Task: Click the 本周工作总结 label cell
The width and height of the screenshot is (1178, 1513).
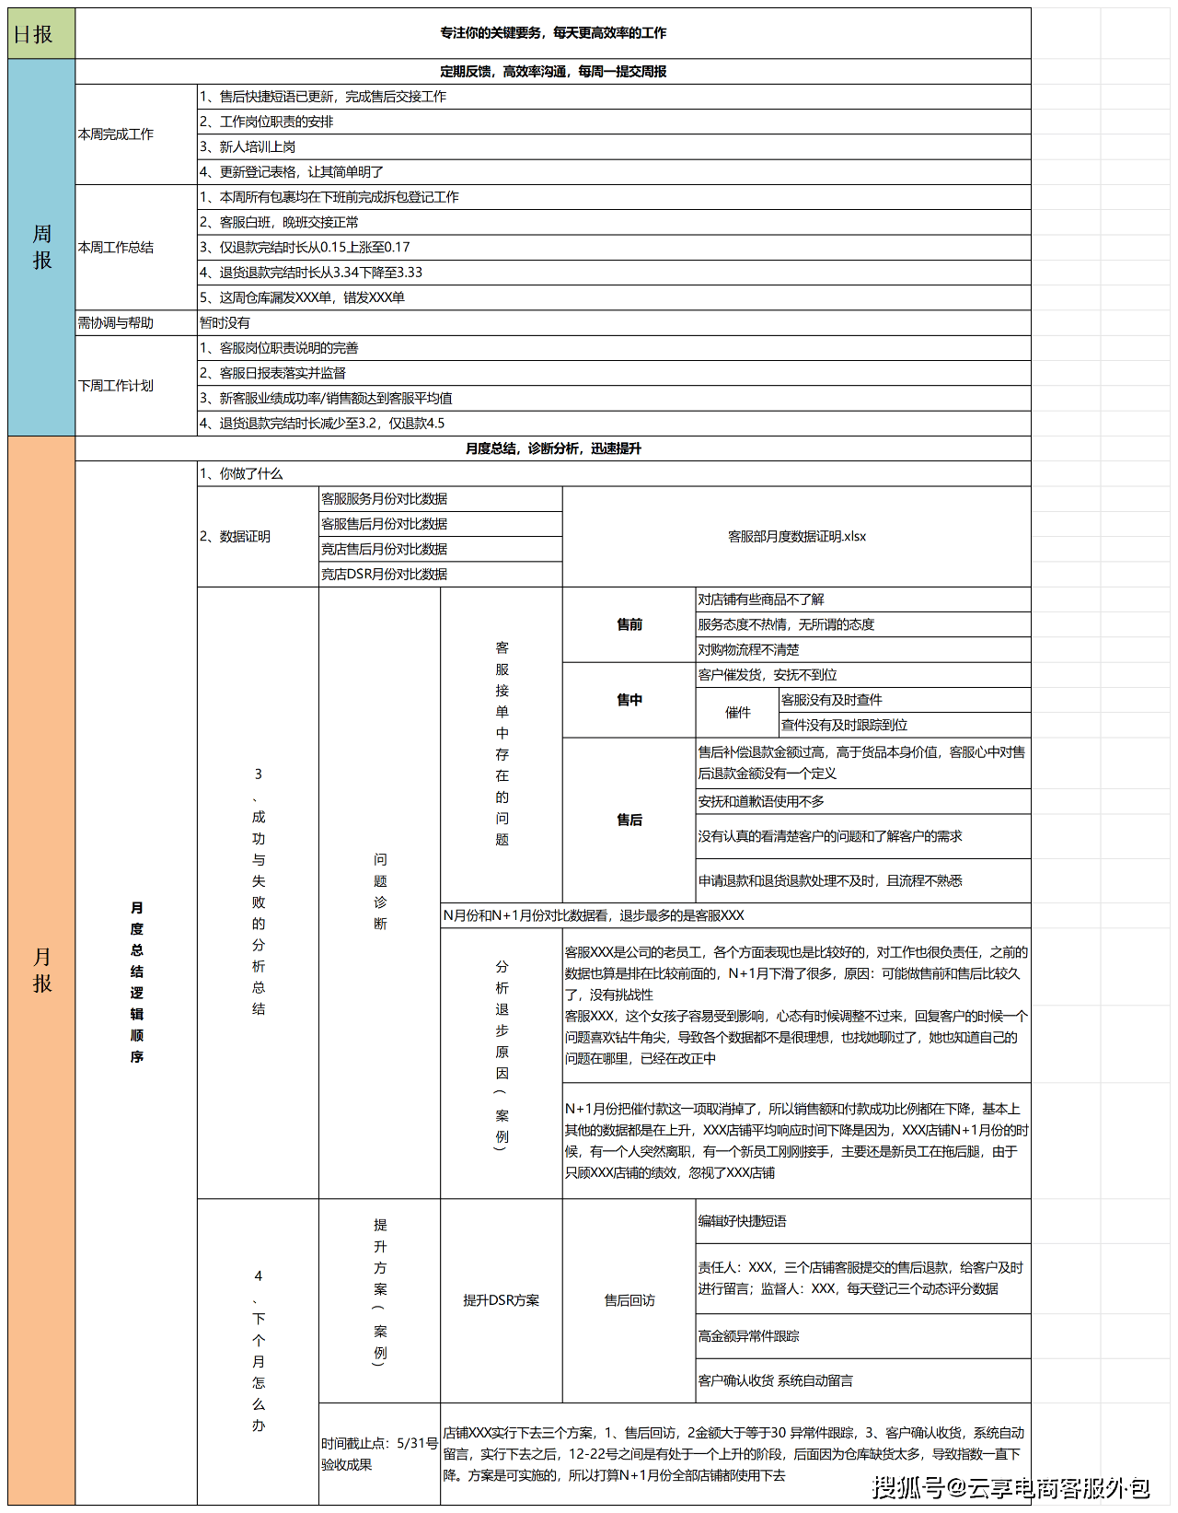Action: [x=136, y=248]
